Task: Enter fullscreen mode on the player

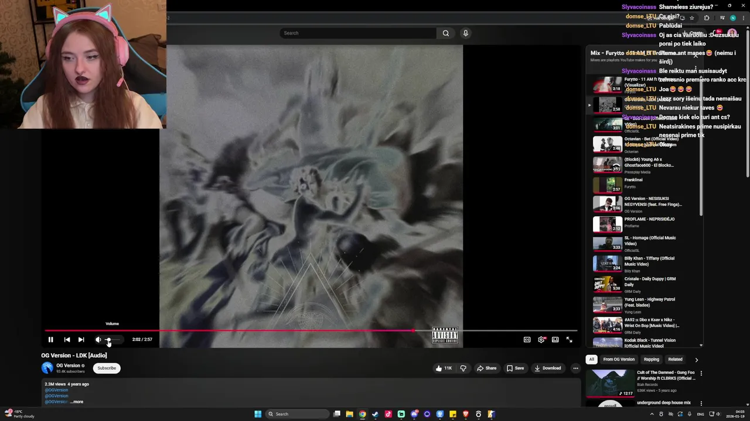Action: coord(569,340)
